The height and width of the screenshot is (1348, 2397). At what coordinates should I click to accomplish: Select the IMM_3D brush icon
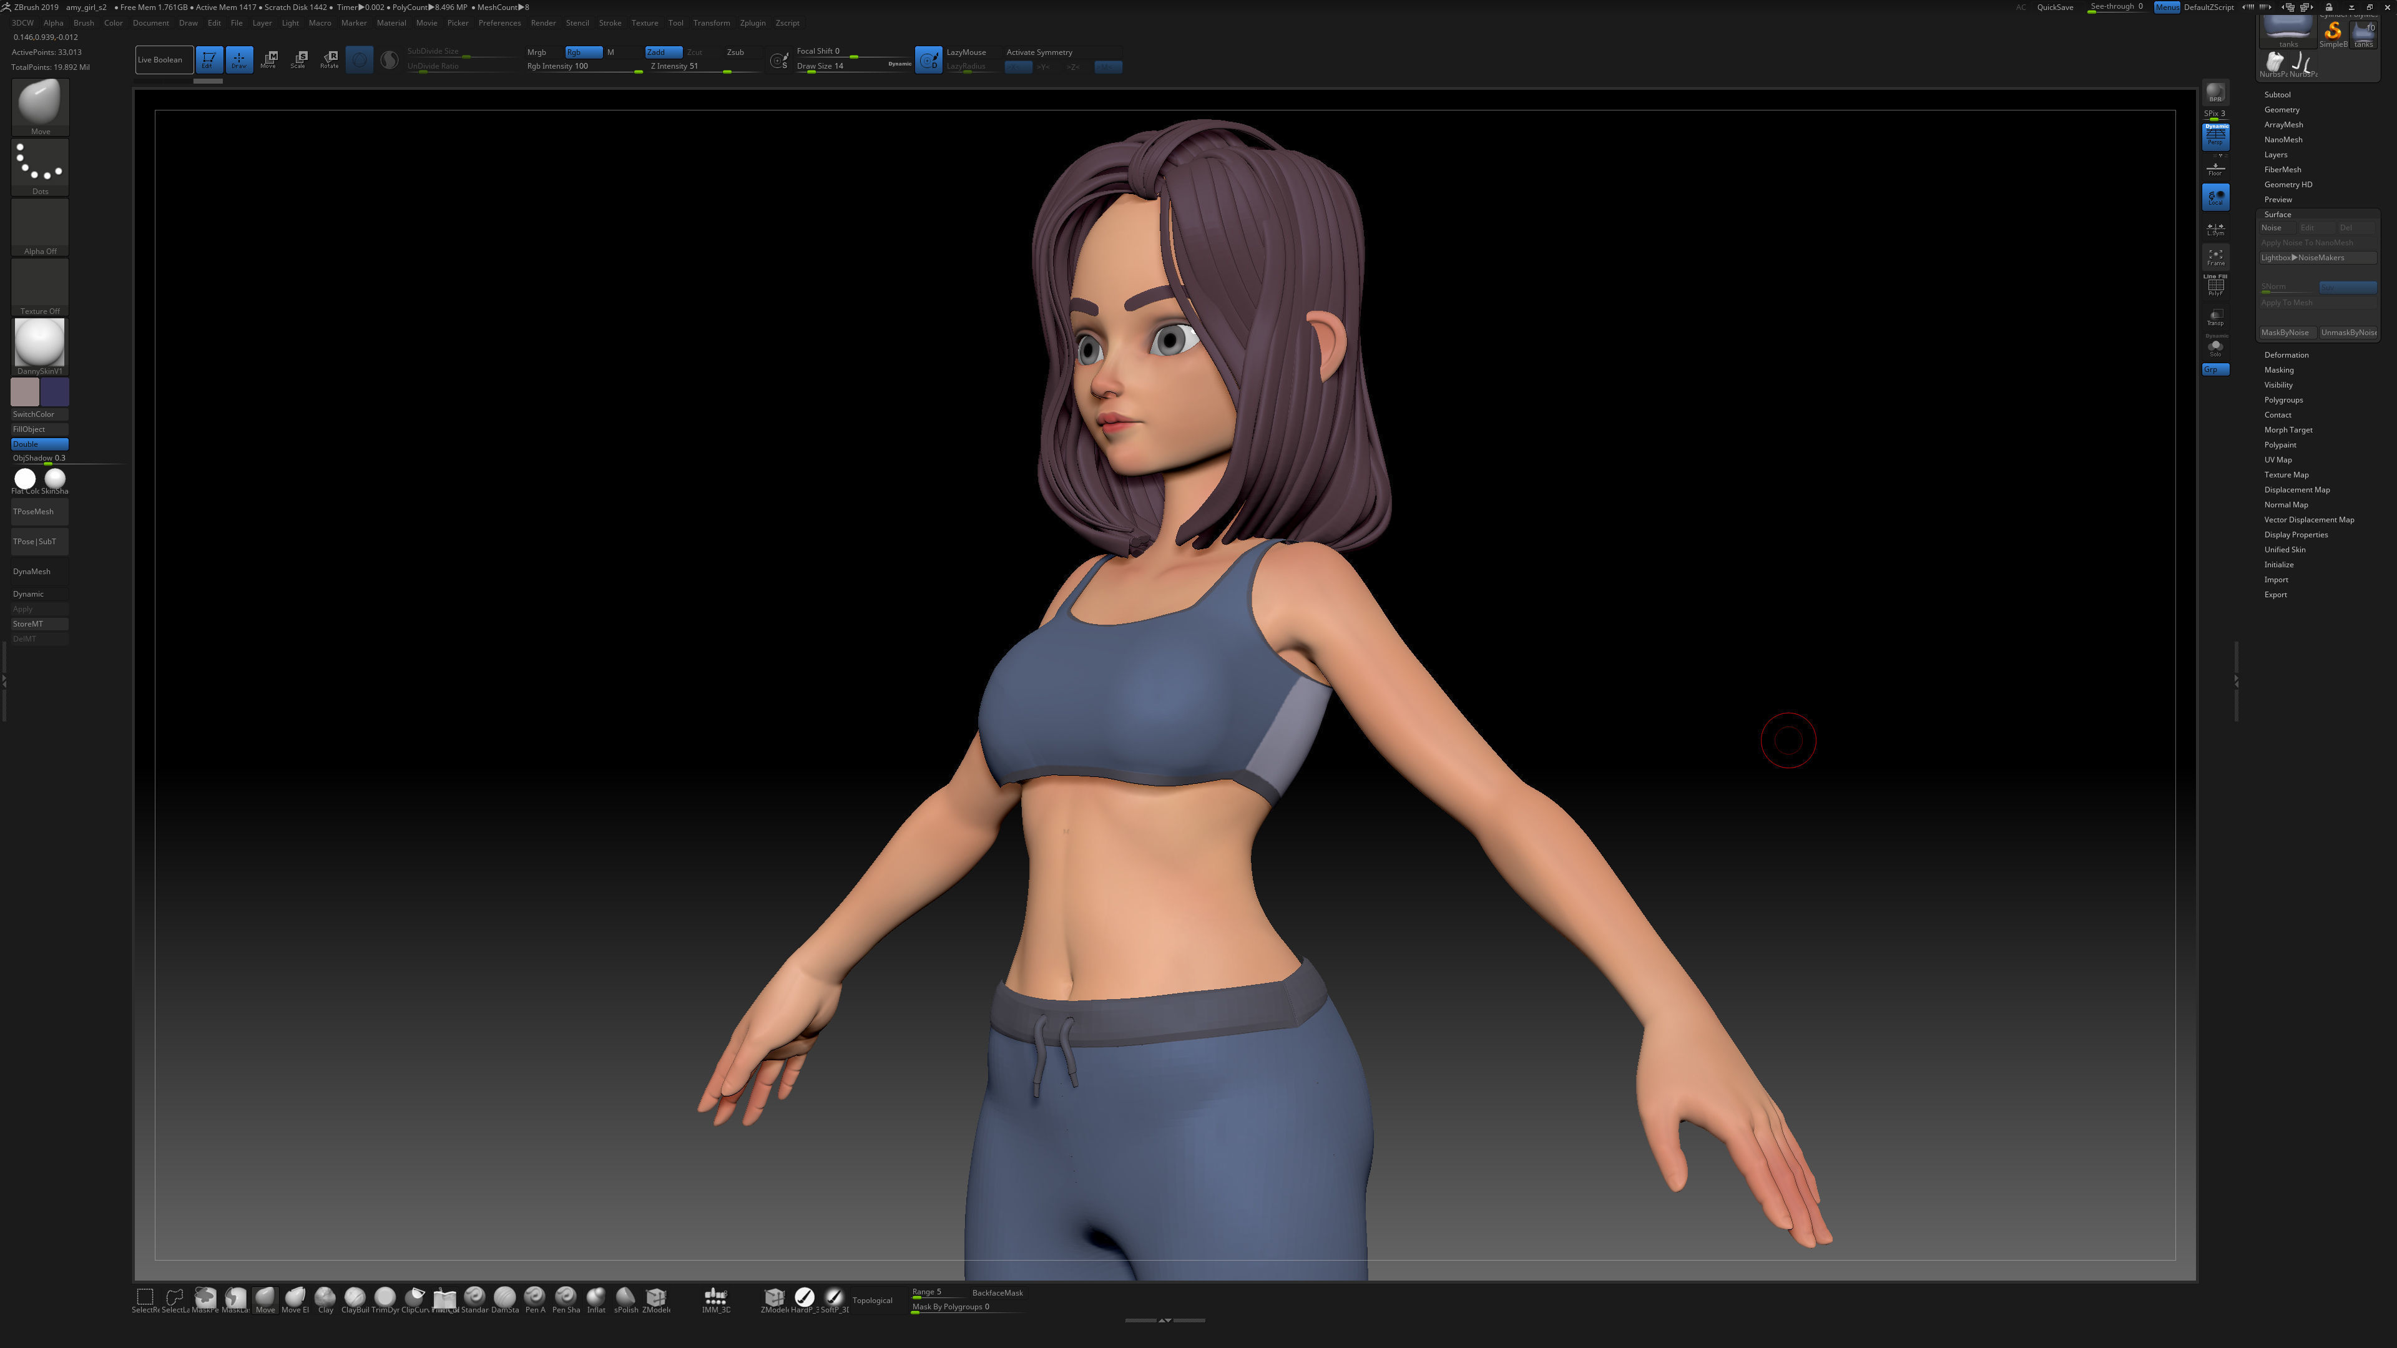715,1299
